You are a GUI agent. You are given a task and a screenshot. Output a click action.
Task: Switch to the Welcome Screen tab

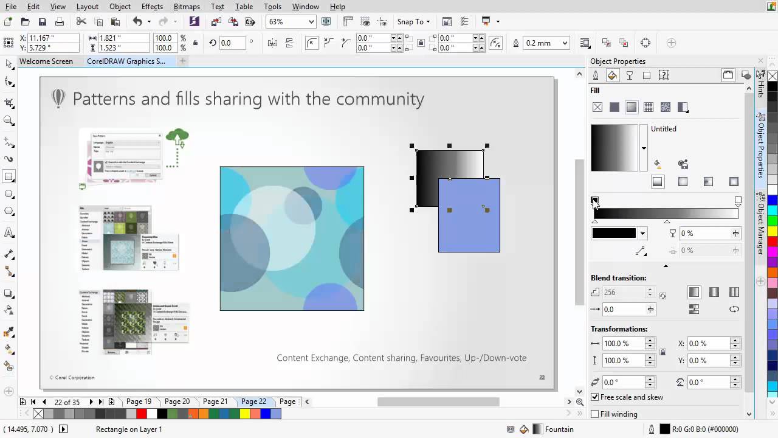[x=46, y=61]
